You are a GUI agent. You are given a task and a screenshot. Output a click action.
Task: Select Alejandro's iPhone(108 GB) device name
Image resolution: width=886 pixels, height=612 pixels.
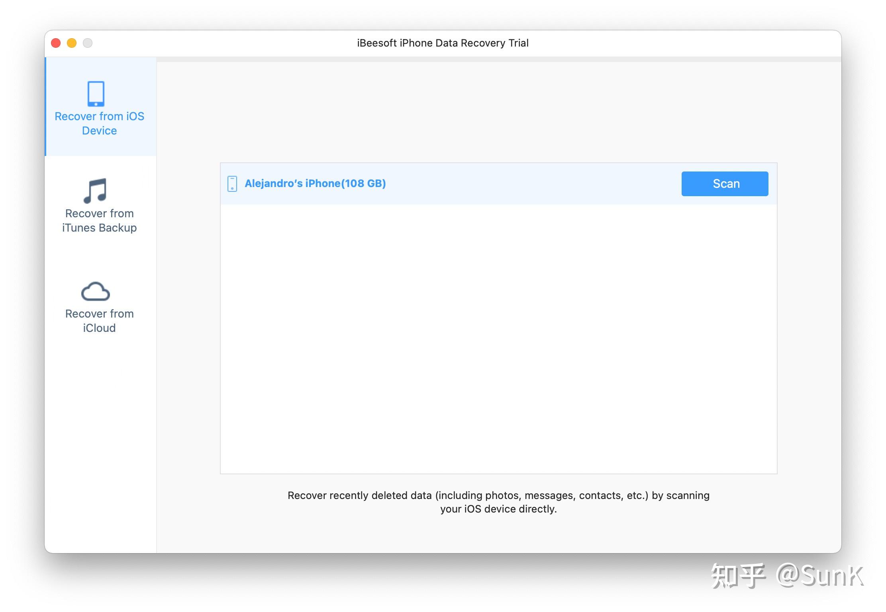[x=315, y=183]
